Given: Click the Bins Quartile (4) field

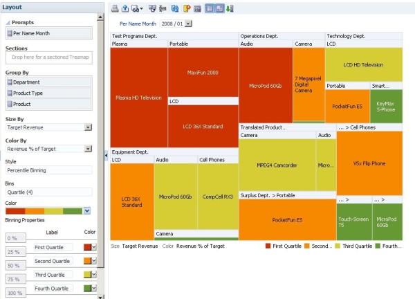Looking at the screenshot, I should coord(49,192).
